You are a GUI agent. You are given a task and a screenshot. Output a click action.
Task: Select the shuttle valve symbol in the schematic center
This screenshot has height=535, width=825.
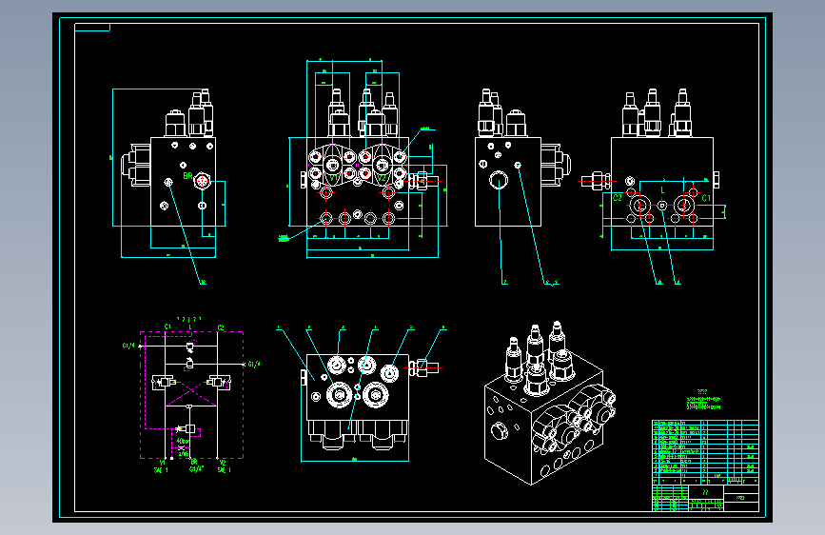point(190,406)
